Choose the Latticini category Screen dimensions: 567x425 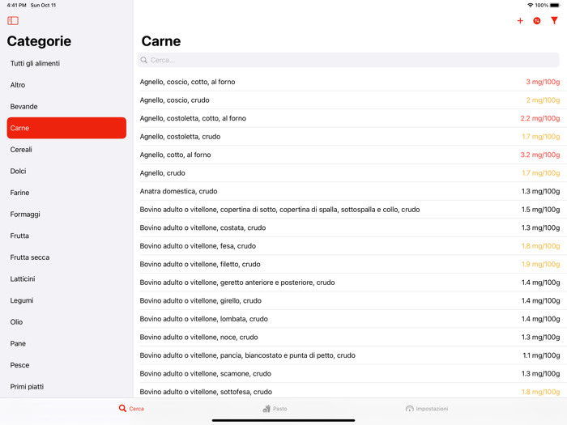pyautogui.click(x=66, y=279)
